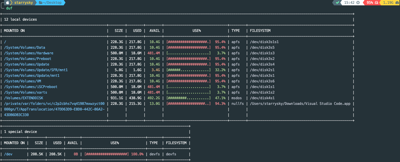Click the /private/var/folders AppTranslocation path
400x162 pixels.
tap(54, 109)
